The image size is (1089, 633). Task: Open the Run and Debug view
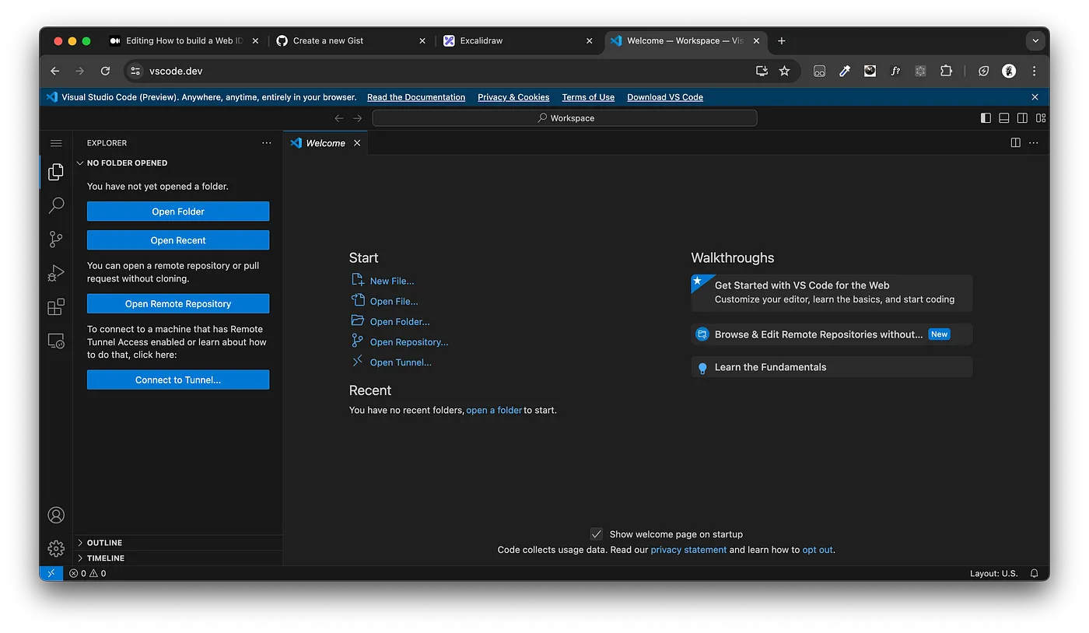(55, 273)
